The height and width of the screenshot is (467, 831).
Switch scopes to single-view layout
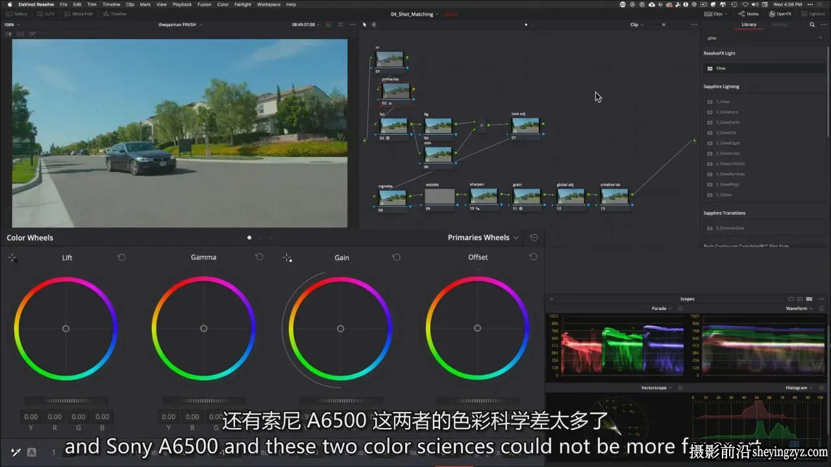pyautogui.click(x=791, y=299)
